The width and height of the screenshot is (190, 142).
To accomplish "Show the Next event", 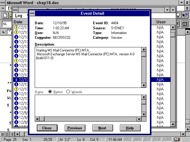I will (102, 128).
